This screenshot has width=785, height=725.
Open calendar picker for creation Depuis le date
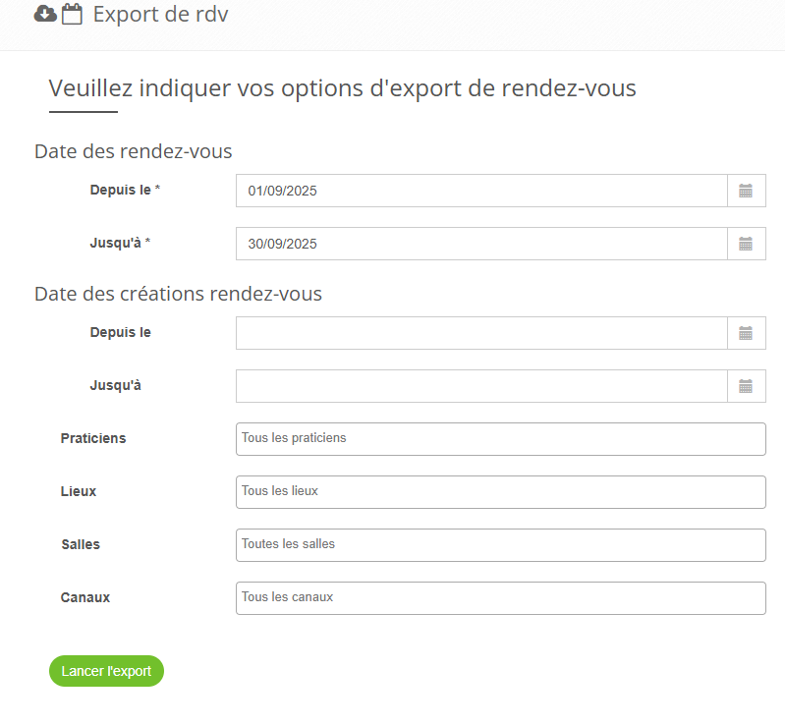pyautogui.click(x=746, y=333)
